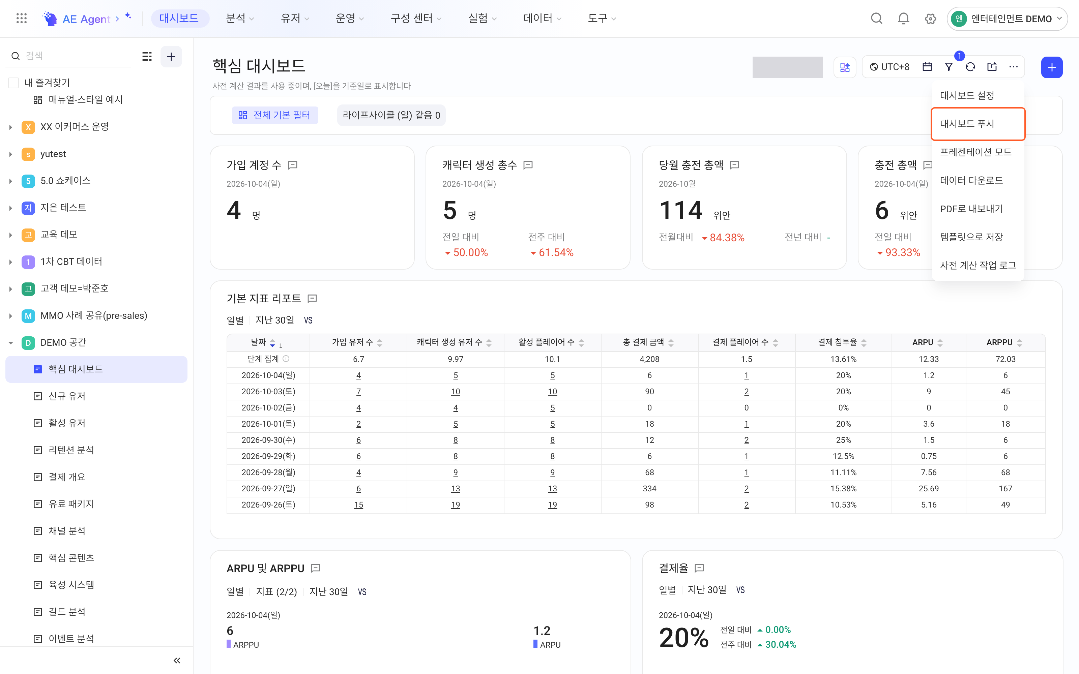The image size is (1079, 674).
Task: Click the 15 link for 2026-09-26
Action: point(358,504)
